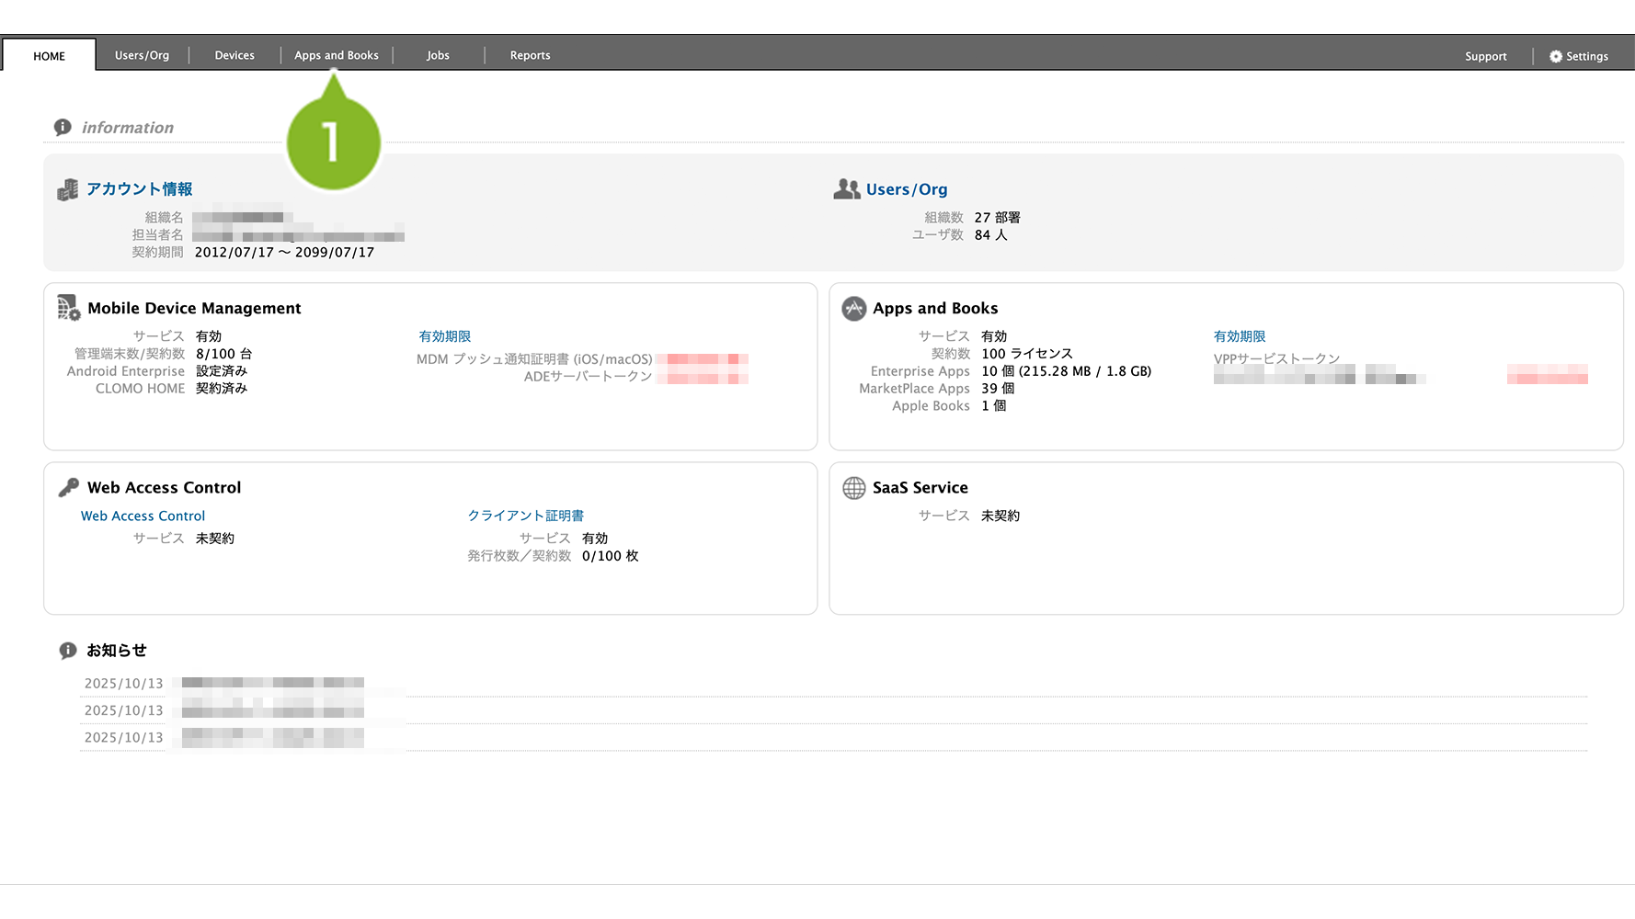Open the アカウント情報 link

(x=139, y=189)
